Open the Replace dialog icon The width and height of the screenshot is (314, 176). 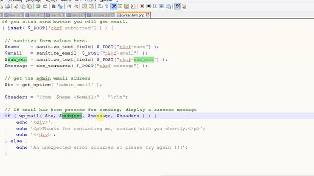[60, 6]
